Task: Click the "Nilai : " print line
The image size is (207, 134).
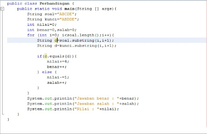Action: pos(73,109)
